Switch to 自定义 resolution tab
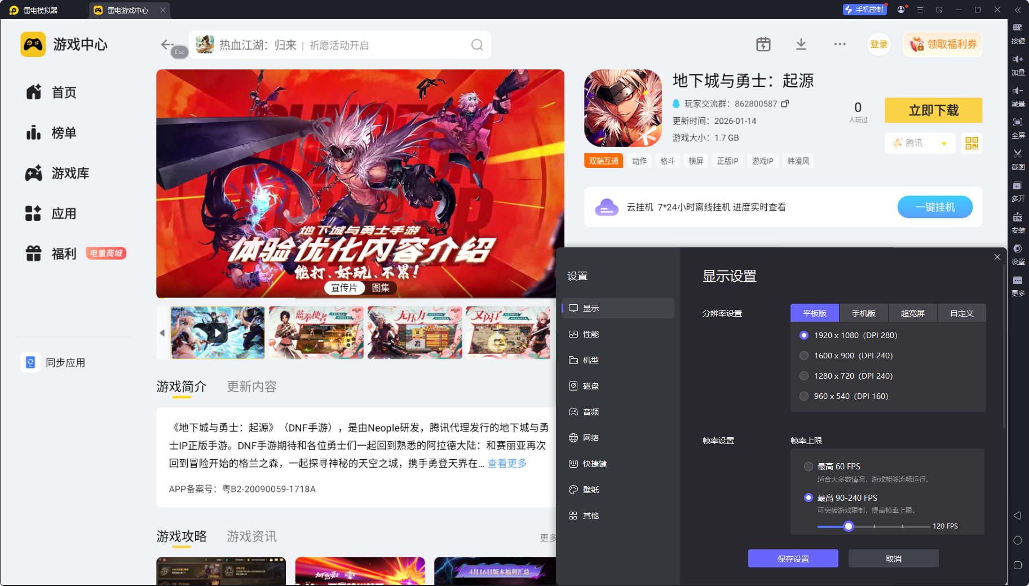Viewport: 1029px width, 586px height. click(962, 313)
